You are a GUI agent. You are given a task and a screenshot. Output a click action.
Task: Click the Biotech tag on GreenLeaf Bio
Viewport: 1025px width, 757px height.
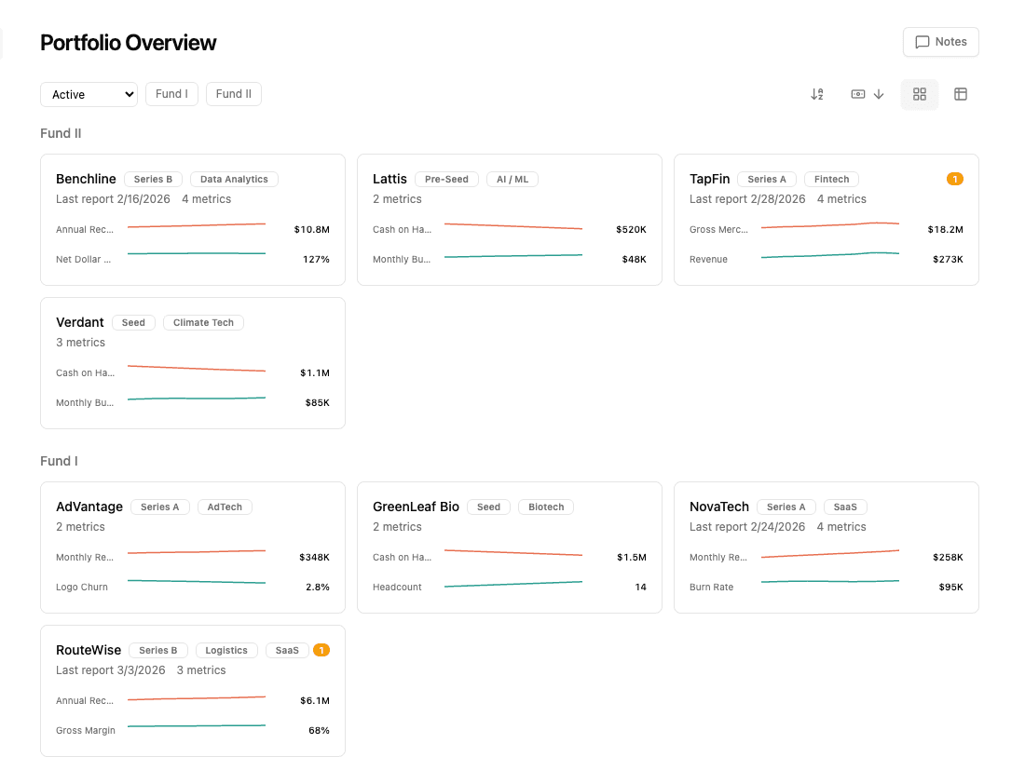[x=546, y=507]
